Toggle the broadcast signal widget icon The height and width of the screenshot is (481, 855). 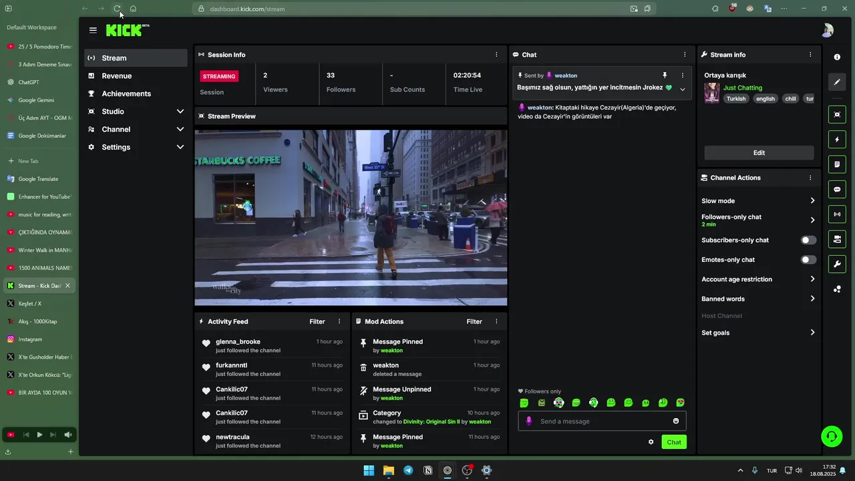(x=837, y=214)
